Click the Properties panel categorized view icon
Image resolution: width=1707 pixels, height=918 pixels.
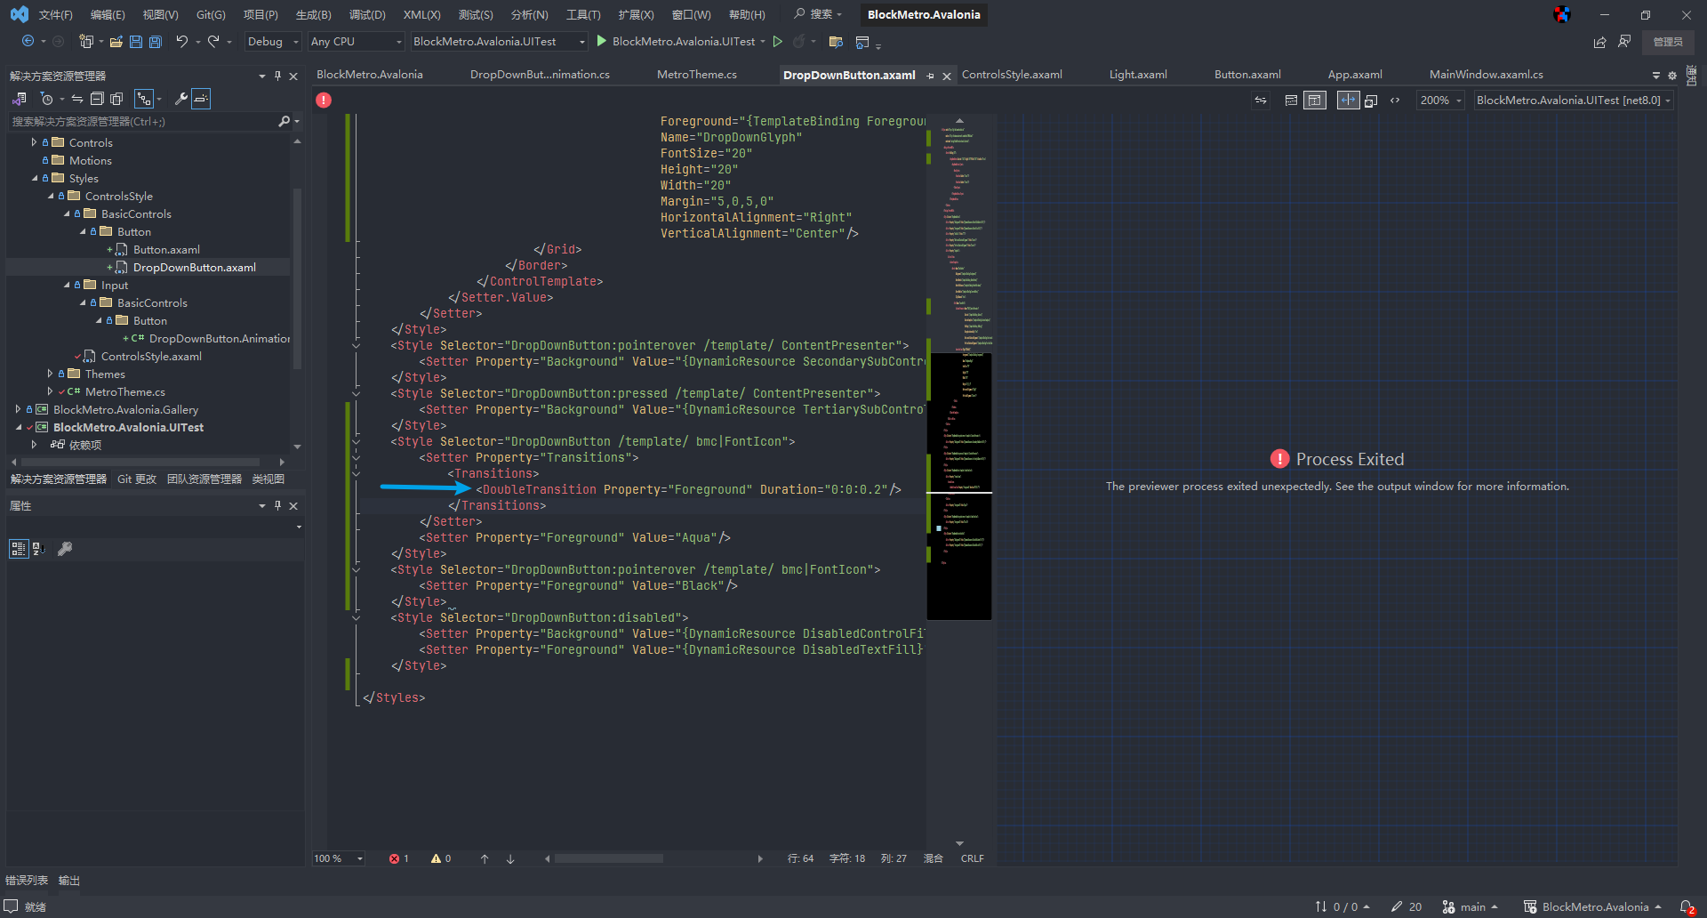pyautogui.click(x=19, y=549)
